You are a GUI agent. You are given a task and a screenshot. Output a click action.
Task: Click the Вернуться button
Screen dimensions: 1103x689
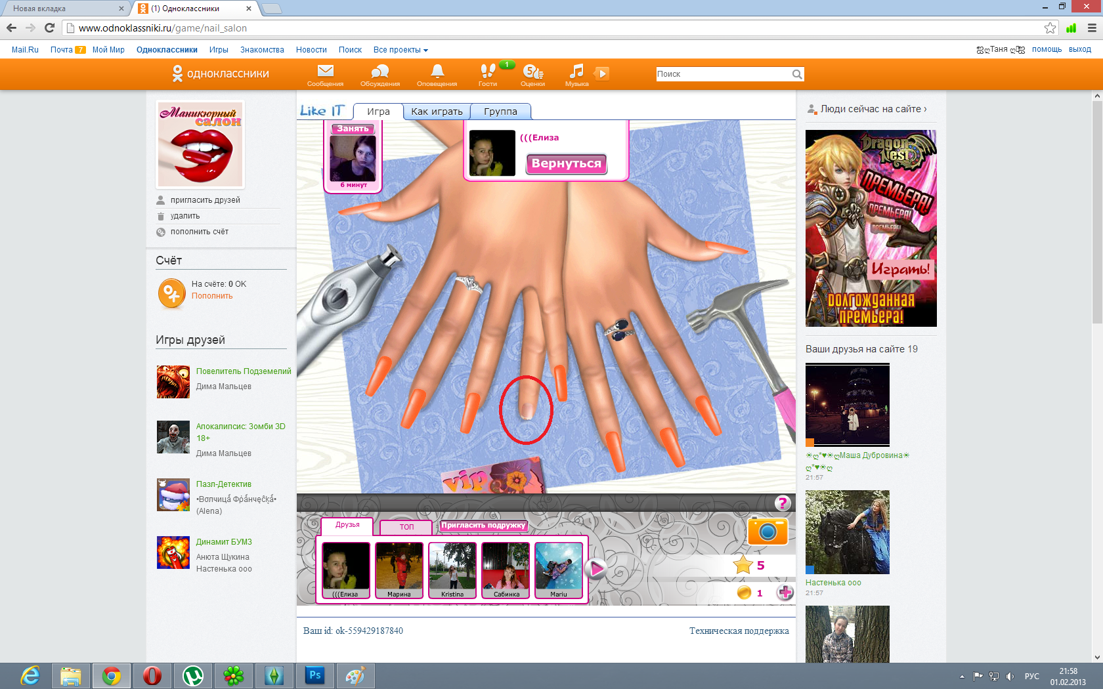[x=567, y=163]
